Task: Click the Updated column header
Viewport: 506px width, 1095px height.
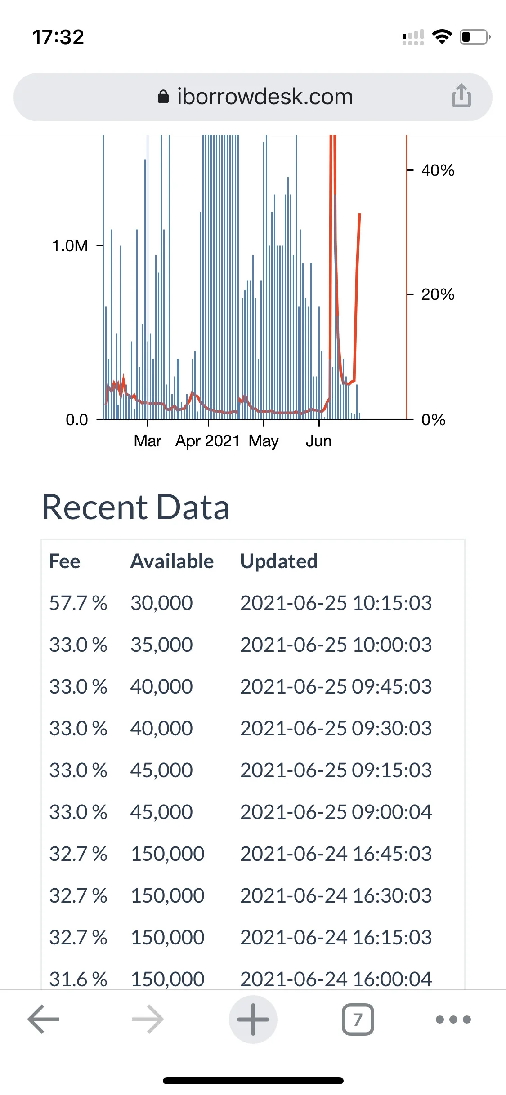Action: pyautogui.click(x=279, y=561)
